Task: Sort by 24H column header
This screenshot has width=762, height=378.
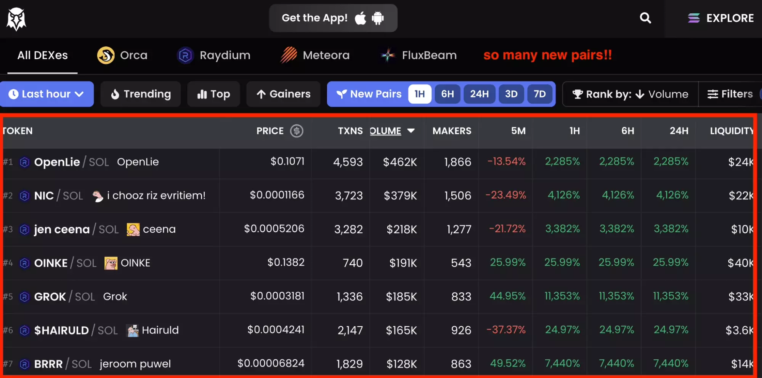Action: click(x=679, y=131)
